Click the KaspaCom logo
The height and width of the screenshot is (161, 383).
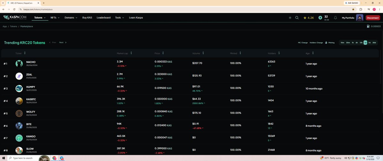tap(15, 17)
